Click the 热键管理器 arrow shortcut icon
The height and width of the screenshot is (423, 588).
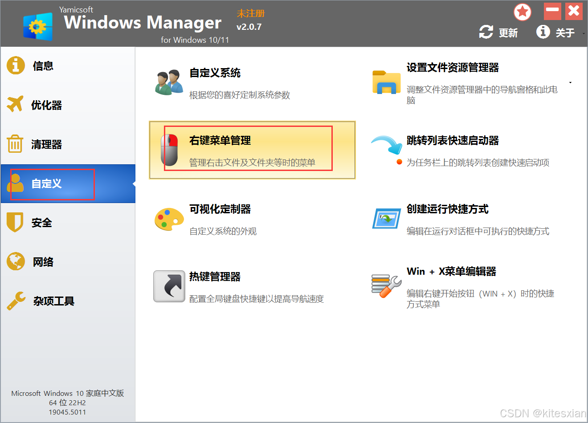pyautogui.click(x=169, y=286)
